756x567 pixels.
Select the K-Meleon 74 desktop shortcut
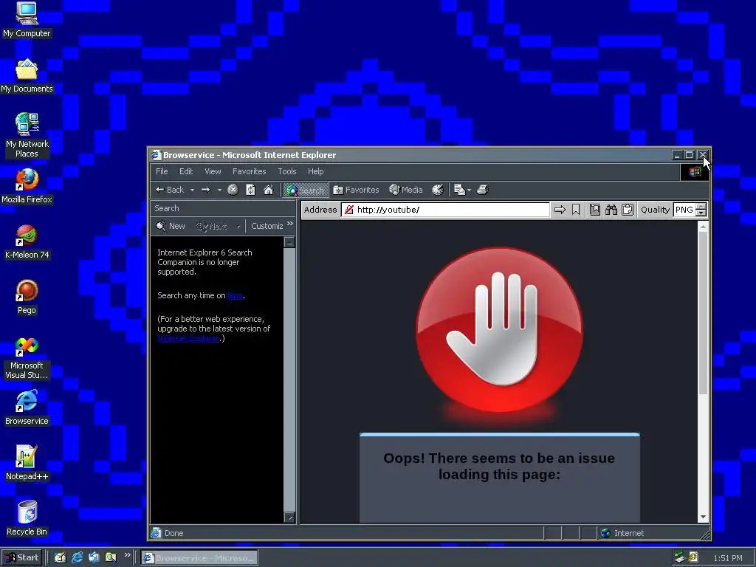point(27,241)
